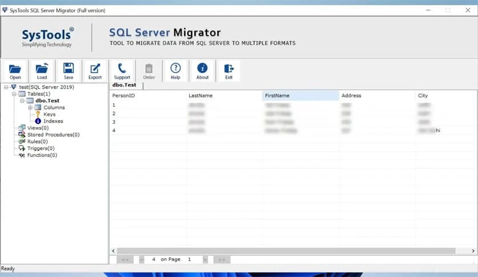478x277 pixels.
Task: Go to previous page with < button
Action: pyautogui.click(x=141, y=260)
